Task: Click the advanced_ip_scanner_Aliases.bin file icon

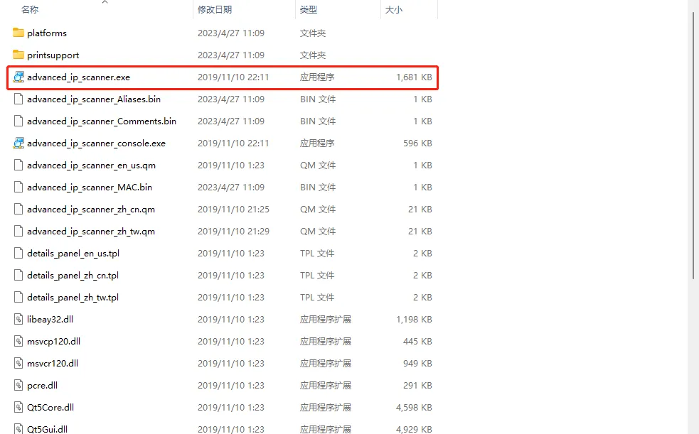Action: [x=18, y=99]
